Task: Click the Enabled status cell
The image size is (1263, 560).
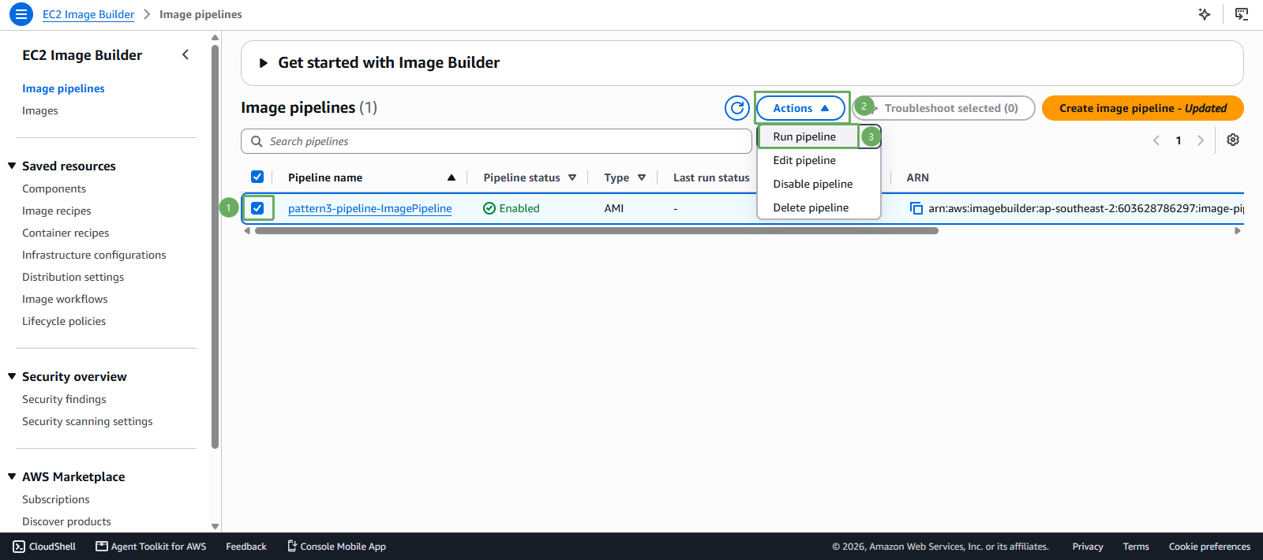Action: tap(512, 208)
